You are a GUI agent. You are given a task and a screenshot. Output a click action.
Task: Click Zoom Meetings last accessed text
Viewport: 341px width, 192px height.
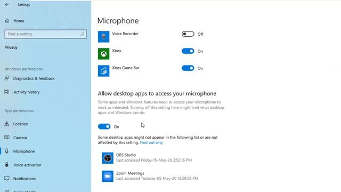coord(157,178)
